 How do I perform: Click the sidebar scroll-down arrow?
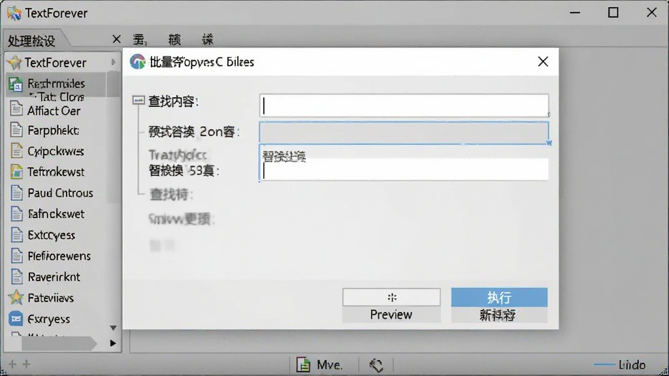(x=113, y=328)
